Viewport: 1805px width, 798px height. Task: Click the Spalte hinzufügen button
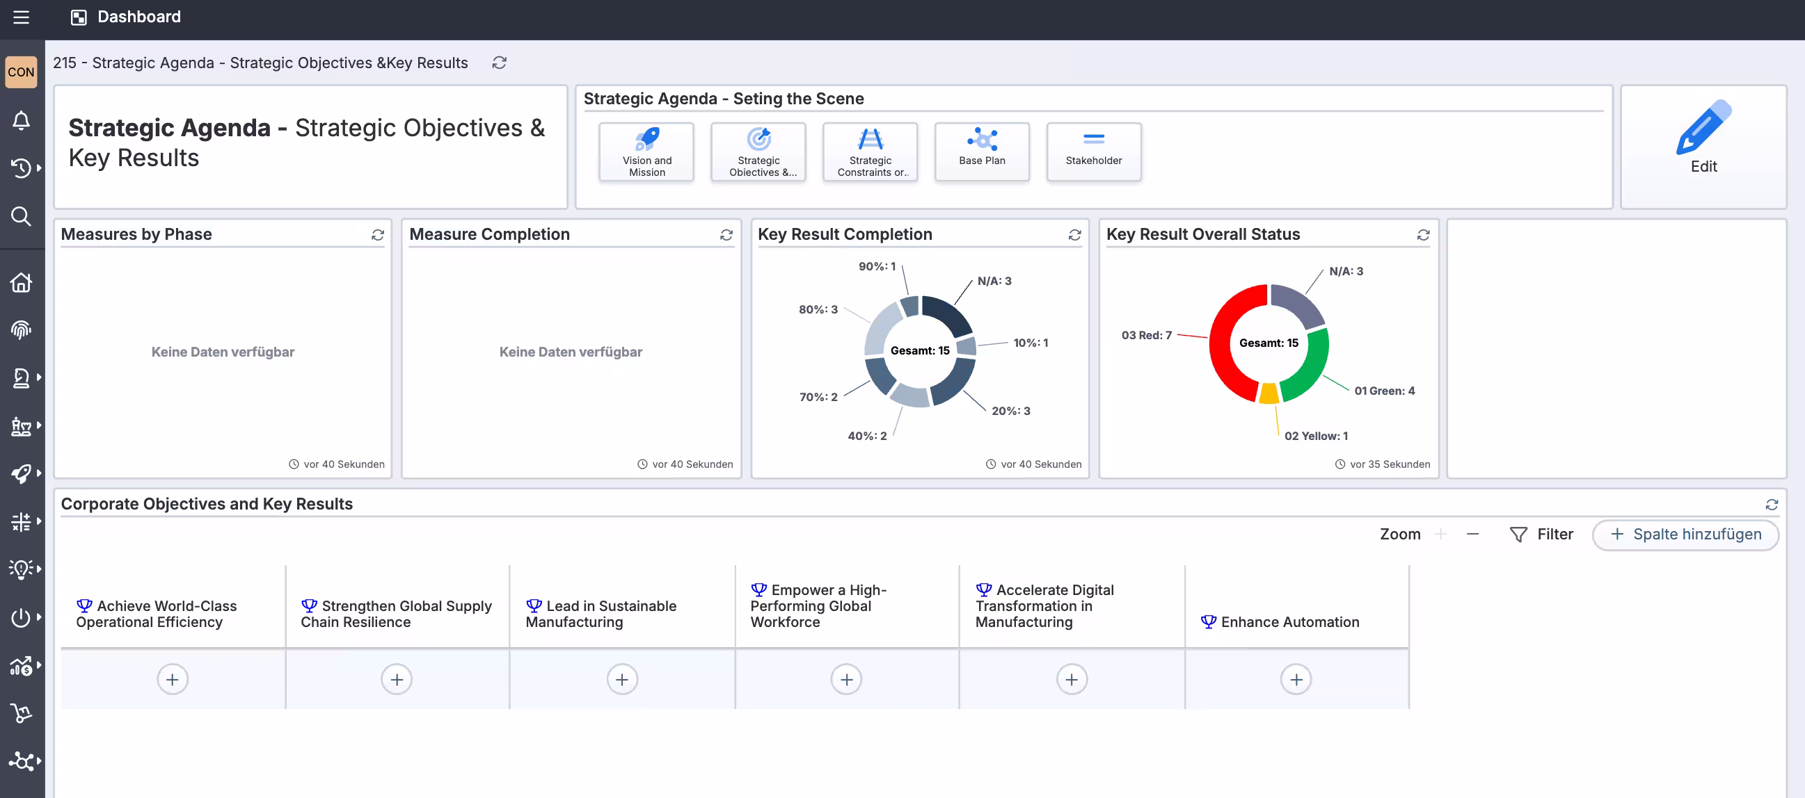pyautogui.click(x=1686, y=534)
